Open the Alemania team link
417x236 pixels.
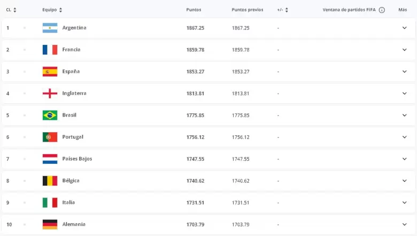(x=74, y=224)
